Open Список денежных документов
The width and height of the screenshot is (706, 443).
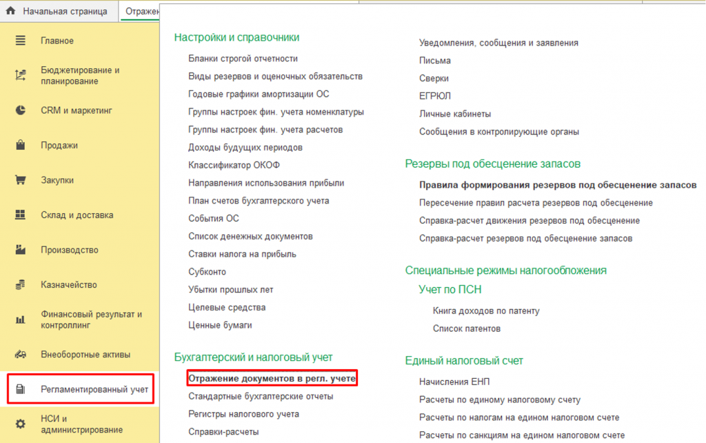(250, 236)
